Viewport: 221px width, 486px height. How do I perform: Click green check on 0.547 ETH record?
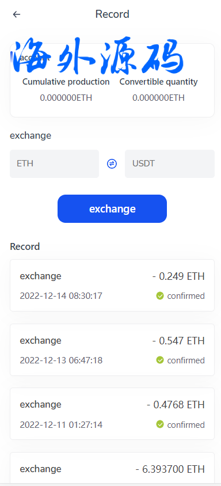[x=160, y=360]
